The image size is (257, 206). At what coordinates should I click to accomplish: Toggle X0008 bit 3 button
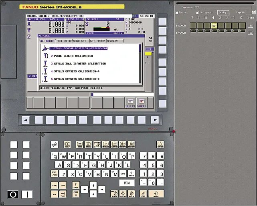[221, 26]
